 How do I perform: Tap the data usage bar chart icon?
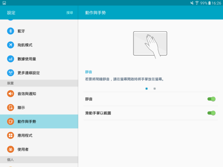coord(10,59)
